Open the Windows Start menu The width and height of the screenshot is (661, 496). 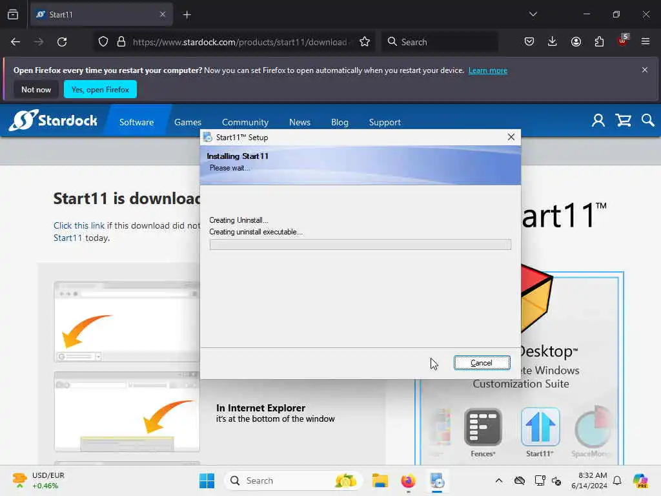point(207,480)
